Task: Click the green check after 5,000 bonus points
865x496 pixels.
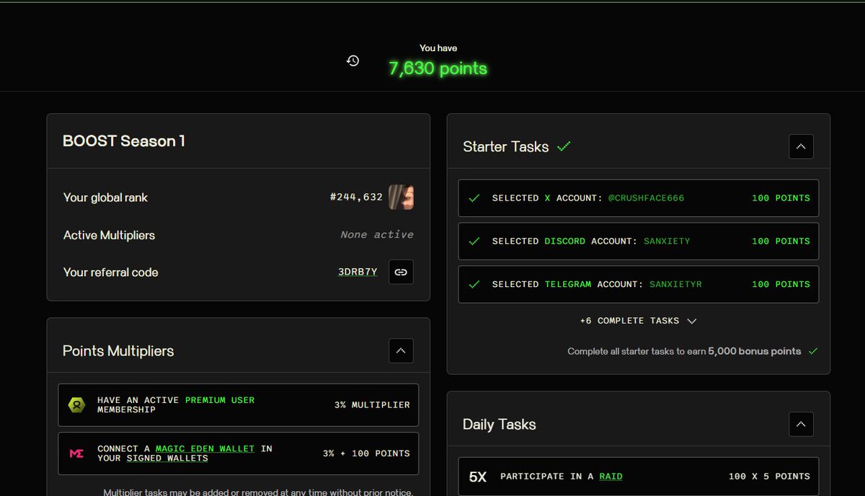Action: pyautogui.click(x=813, y=351)
